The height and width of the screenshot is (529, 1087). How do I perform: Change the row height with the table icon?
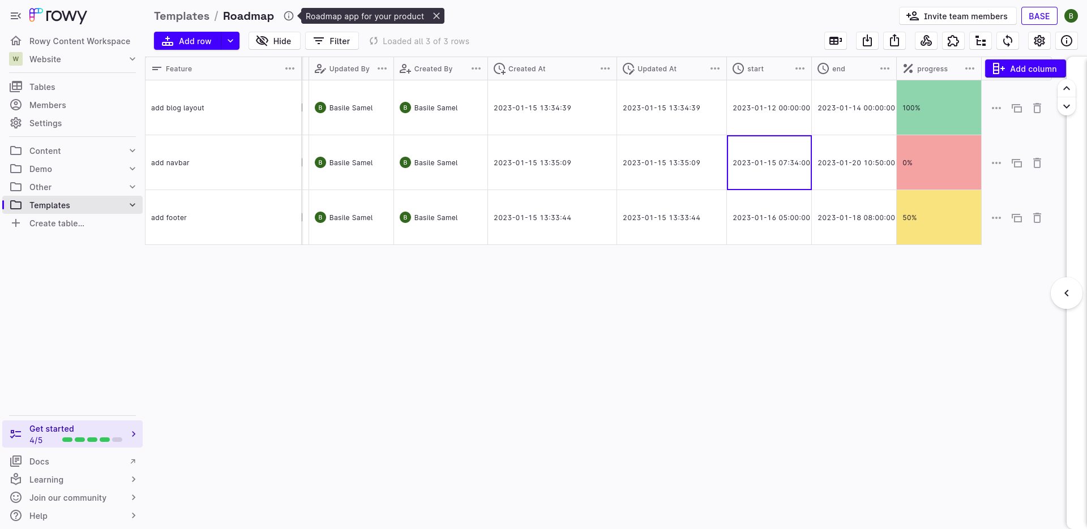click(836, 41)
